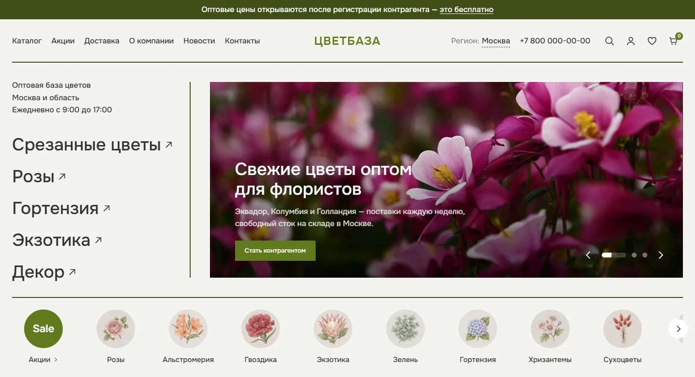Open the Контакты menu item
695x377 pixels.
pos(242,41)
